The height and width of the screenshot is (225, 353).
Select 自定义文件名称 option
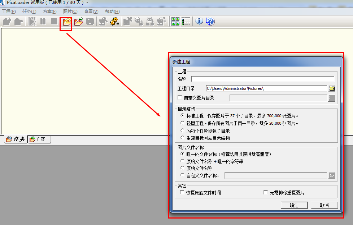tap(182, 175)
